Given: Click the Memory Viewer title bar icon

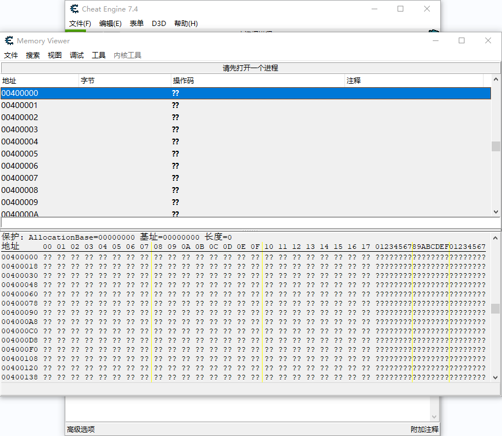Looking at the screenshot, I should pos(9,40).
